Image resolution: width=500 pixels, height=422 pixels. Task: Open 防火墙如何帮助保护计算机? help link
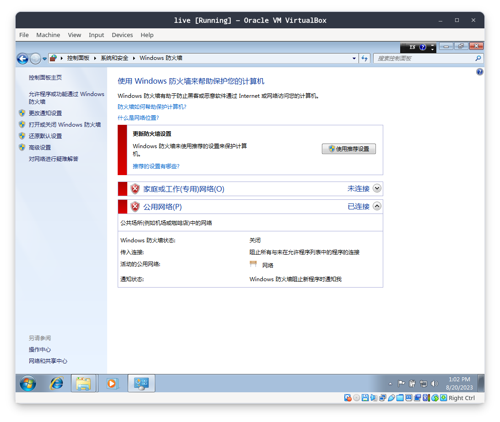pos(152,107)
